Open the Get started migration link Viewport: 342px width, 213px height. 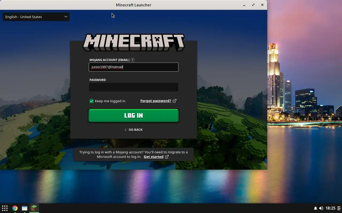[153, 157]
